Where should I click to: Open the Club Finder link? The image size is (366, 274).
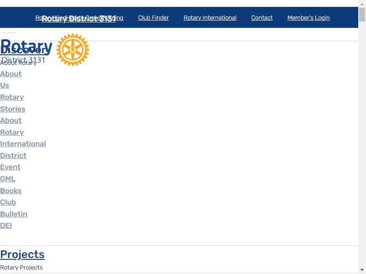pyautogui.click(x=153, y=18)
